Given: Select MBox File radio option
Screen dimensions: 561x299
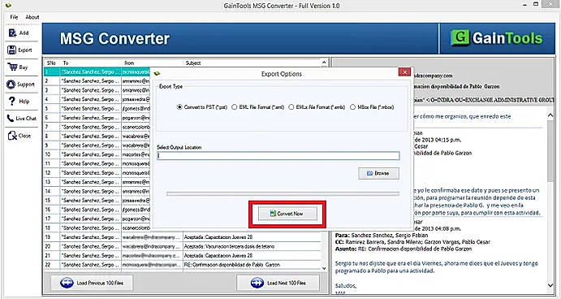Looking at the screenshot, I should tap(372, 107).
